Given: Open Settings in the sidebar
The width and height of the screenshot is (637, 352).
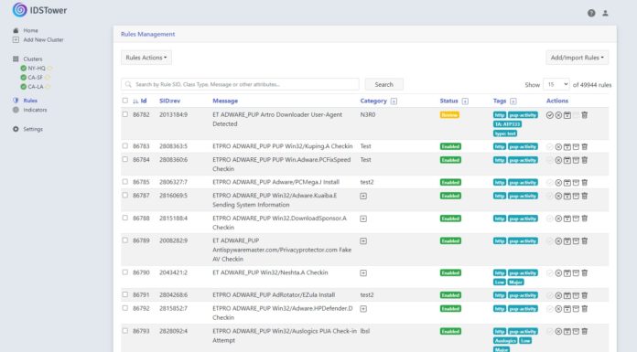Looking at the screenshot, I should (33, 129).
